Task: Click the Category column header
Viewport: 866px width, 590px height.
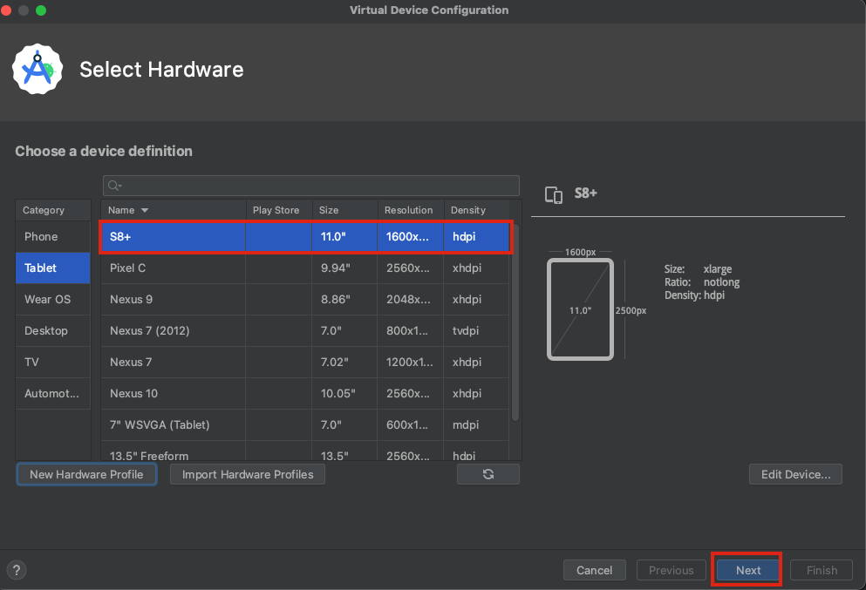Action: click(53, 210)
